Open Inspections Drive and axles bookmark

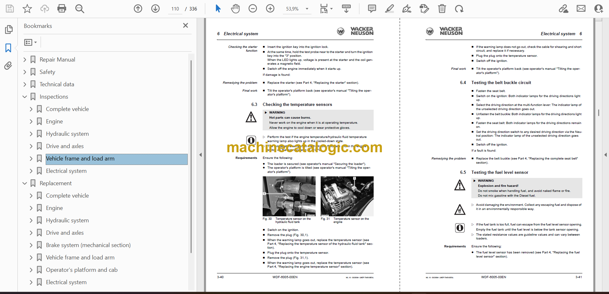click(x=65, y=146)
